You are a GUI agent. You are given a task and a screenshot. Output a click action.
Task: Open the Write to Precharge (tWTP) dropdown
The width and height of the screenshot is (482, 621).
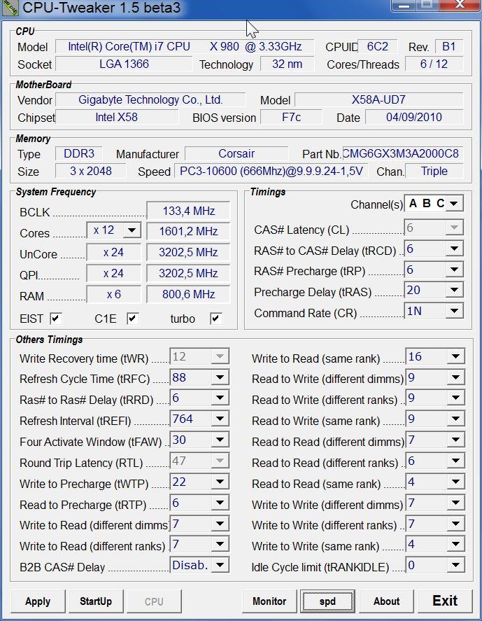[x=199, y=482]
